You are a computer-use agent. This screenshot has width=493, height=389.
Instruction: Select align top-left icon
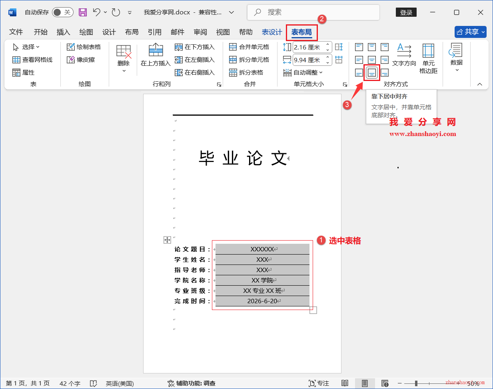359,47
